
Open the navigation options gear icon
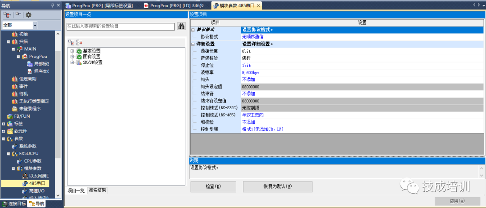click(28, 14)
